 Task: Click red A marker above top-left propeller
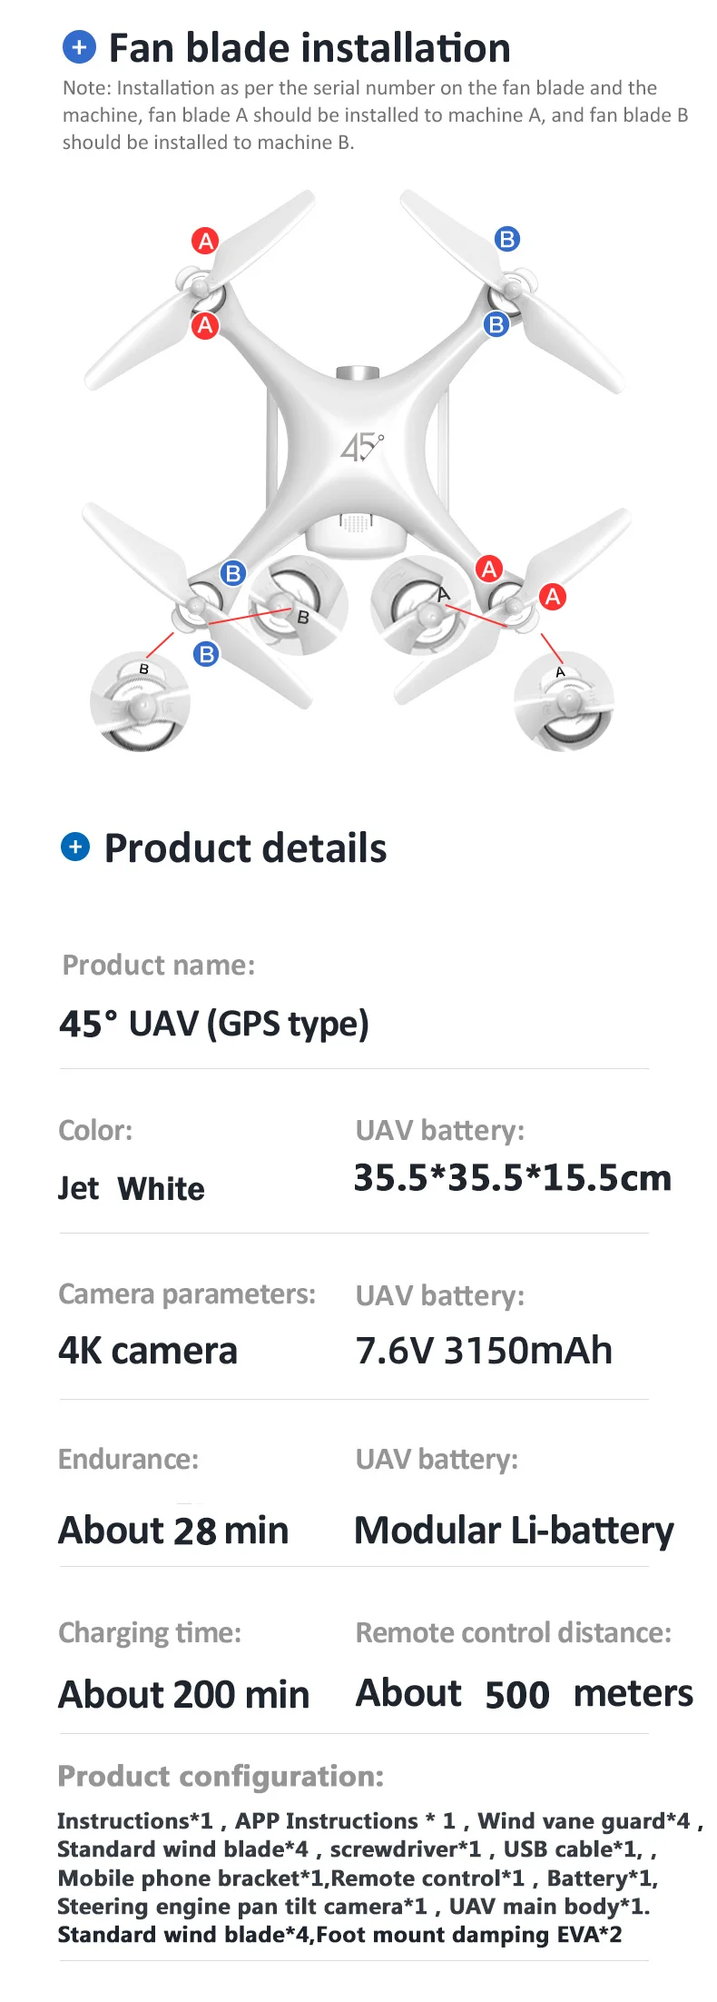click(x=206, y=241)
